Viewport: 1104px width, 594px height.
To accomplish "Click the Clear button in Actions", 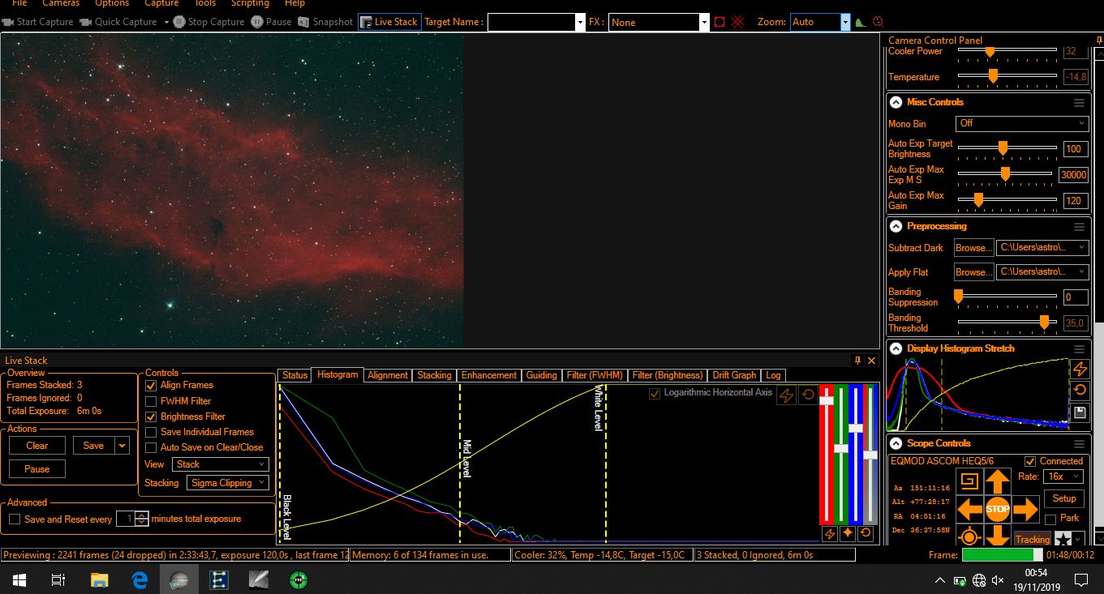I will (x=37, y=445).
